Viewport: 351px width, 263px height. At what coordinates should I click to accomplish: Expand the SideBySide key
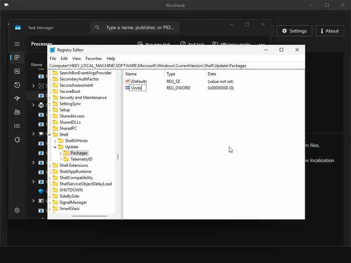(x=50, y=196)
